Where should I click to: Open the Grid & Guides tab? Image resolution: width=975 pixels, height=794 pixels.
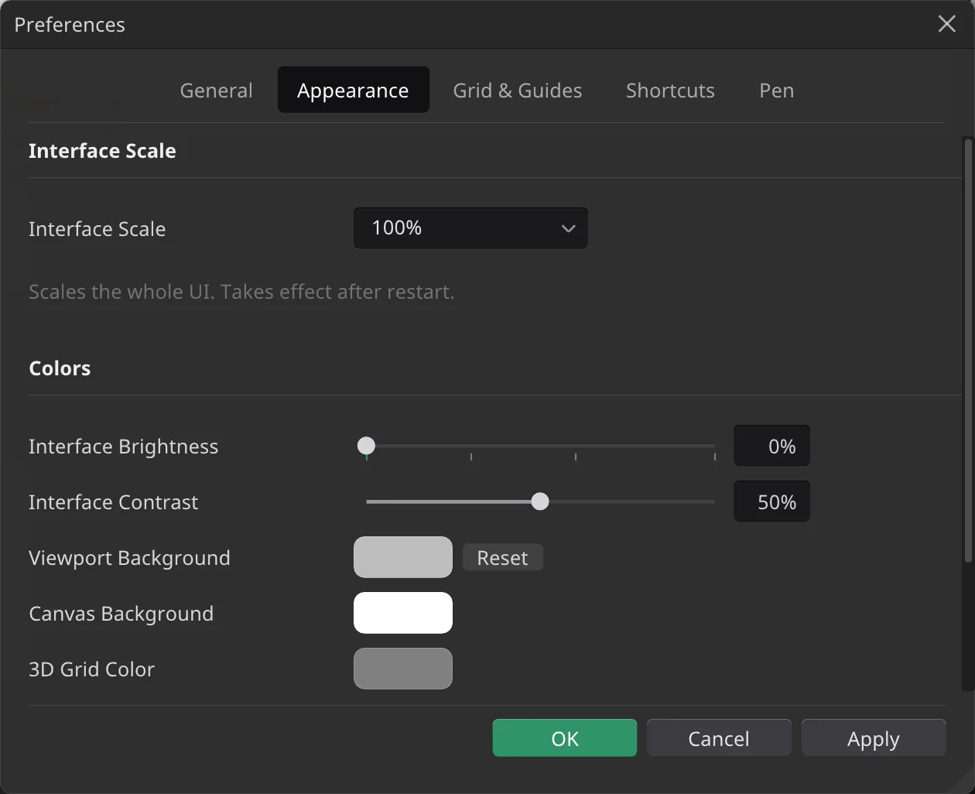point(518,91)
